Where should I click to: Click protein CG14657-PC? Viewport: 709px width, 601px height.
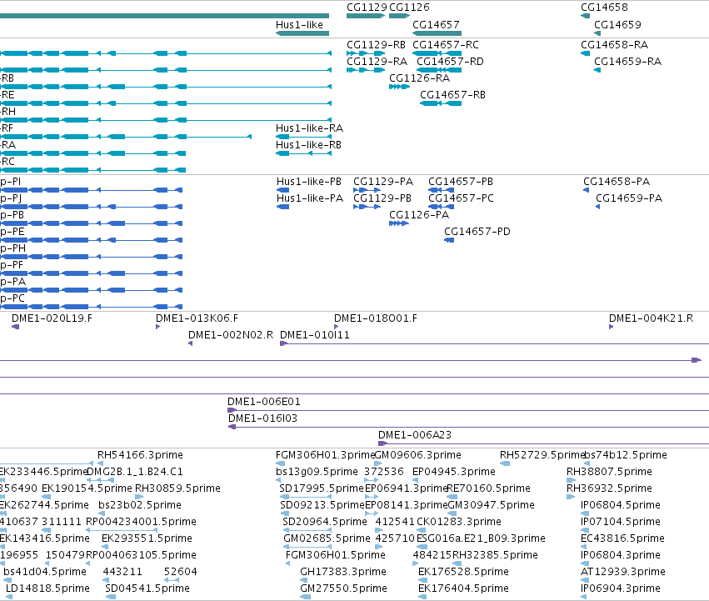461,198
